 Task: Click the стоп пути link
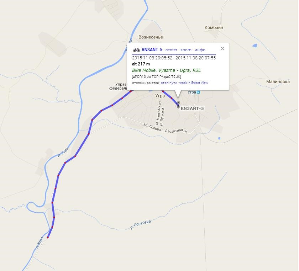(169, 83)
